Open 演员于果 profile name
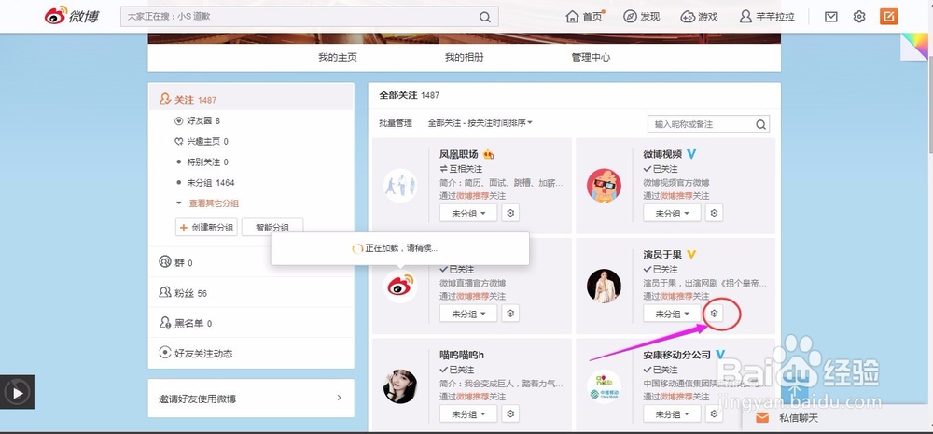The height and width of the screenshot is (434, 933). point(662,254)
